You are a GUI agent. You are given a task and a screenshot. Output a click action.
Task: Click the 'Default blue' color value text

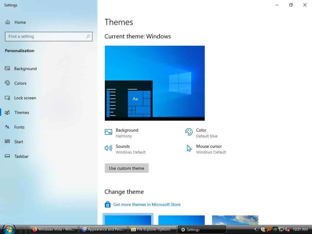207,136
